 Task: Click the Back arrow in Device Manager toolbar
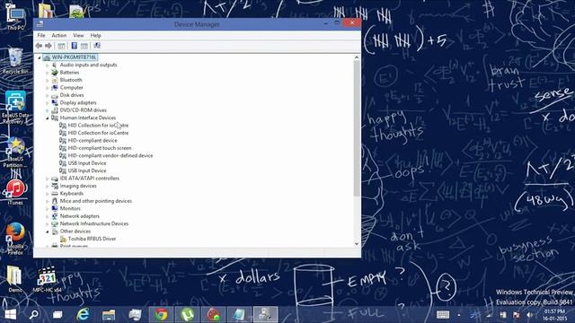coord(39,46)
